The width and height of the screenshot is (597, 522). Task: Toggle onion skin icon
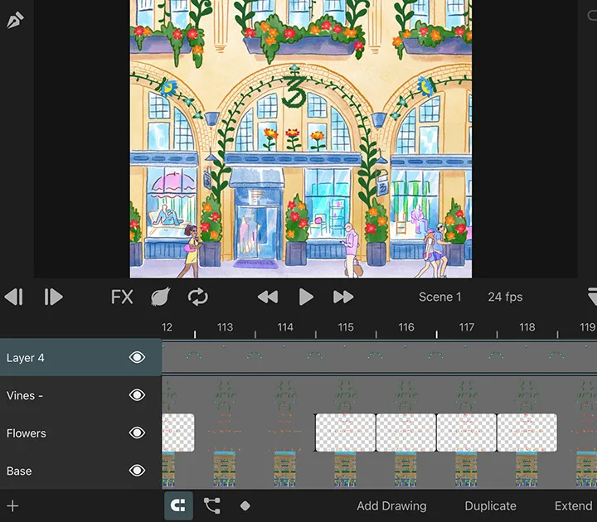pos(160,297)
